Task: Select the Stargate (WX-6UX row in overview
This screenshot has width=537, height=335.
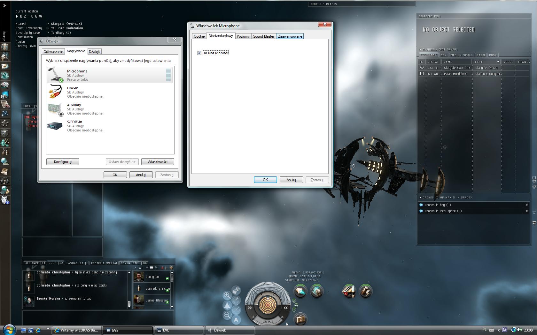Action: tap(474, 68)
